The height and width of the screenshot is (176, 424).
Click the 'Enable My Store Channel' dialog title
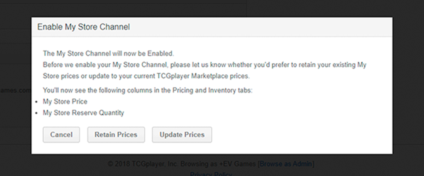[x=83, y=27]
